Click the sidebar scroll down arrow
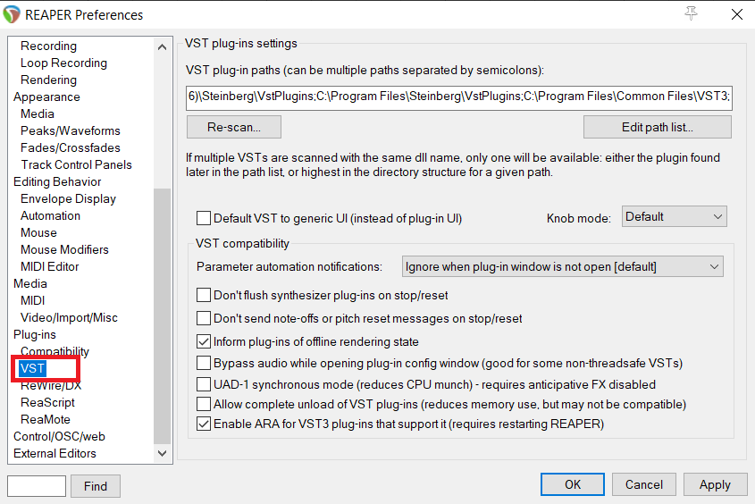 point(163,453)
